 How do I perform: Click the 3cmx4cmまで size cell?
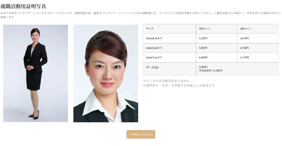point(170,38)
